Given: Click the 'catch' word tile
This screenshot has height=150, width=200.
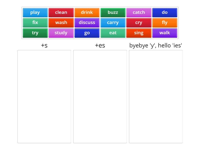Looking at the screenshot, I should point(139,12).
